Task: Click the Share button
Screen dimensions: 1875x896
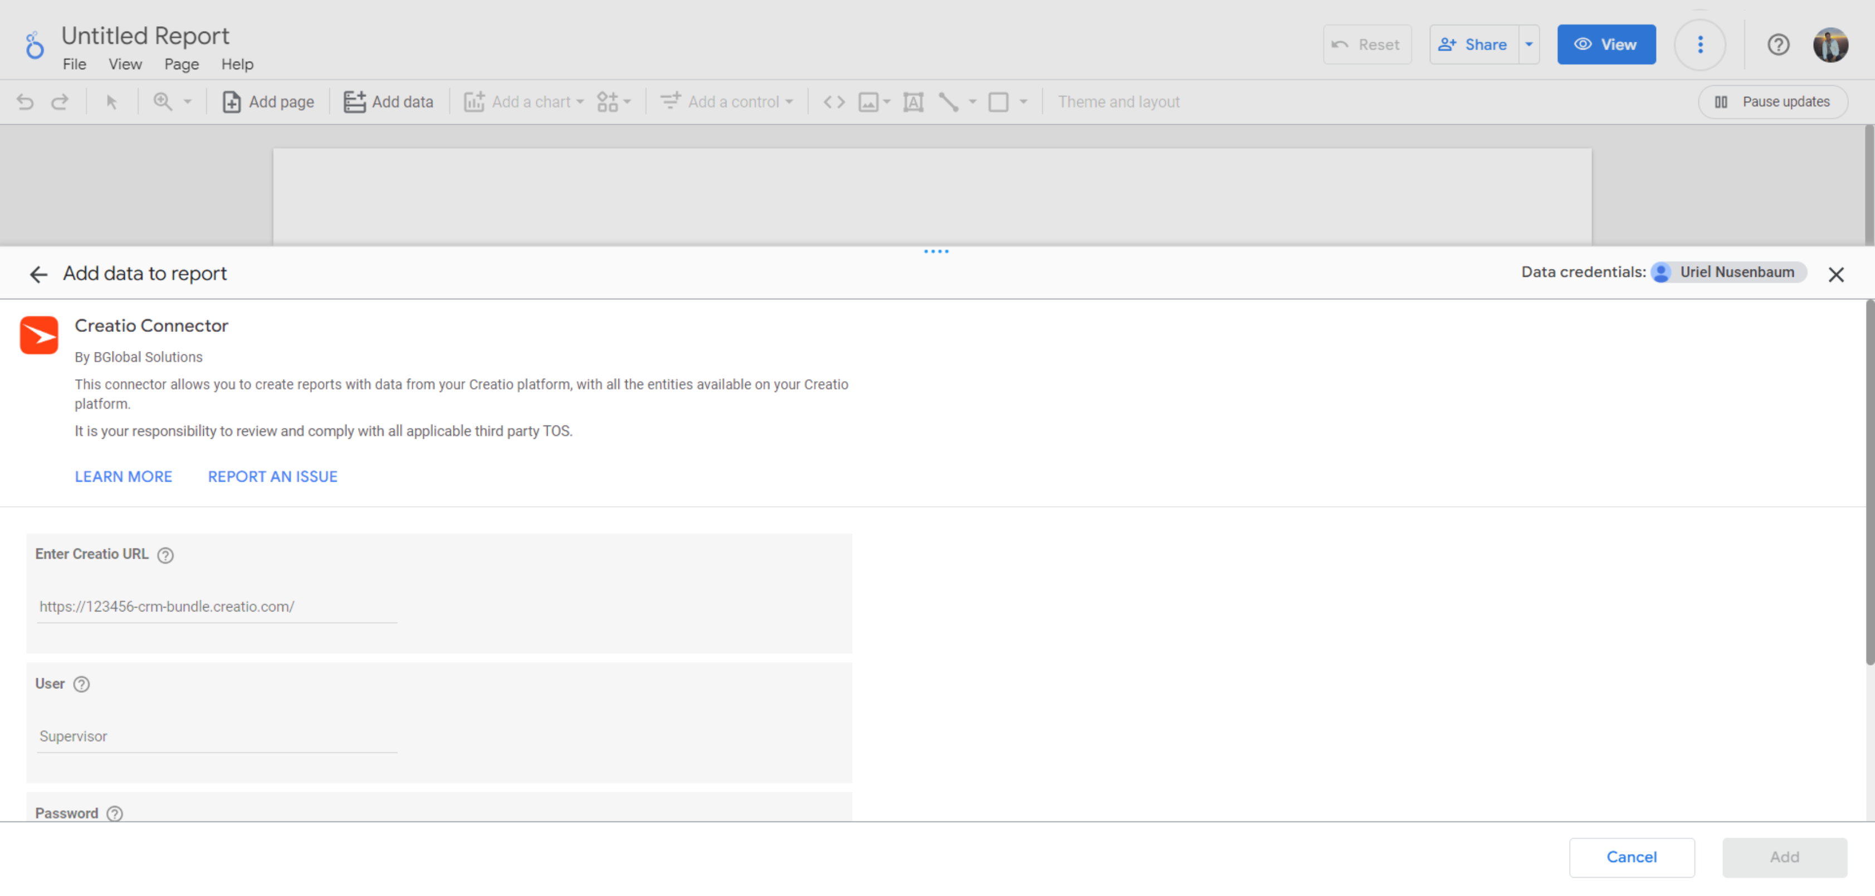Action: click(x=1474, y=45)
